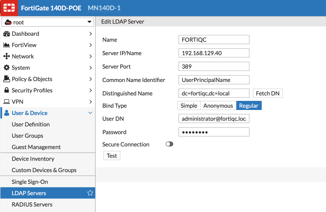Screen dimensions: 326x212
Task: Click the Policy & Objects label
Action: tap(32, 79)
